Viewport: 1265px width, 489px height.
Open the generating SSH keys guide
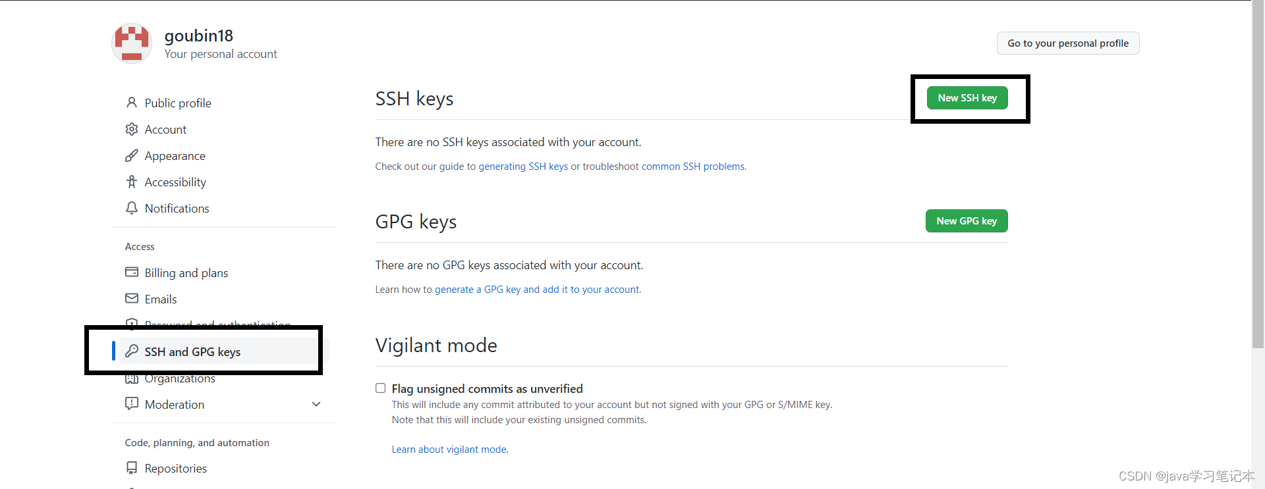coord(523,167)
